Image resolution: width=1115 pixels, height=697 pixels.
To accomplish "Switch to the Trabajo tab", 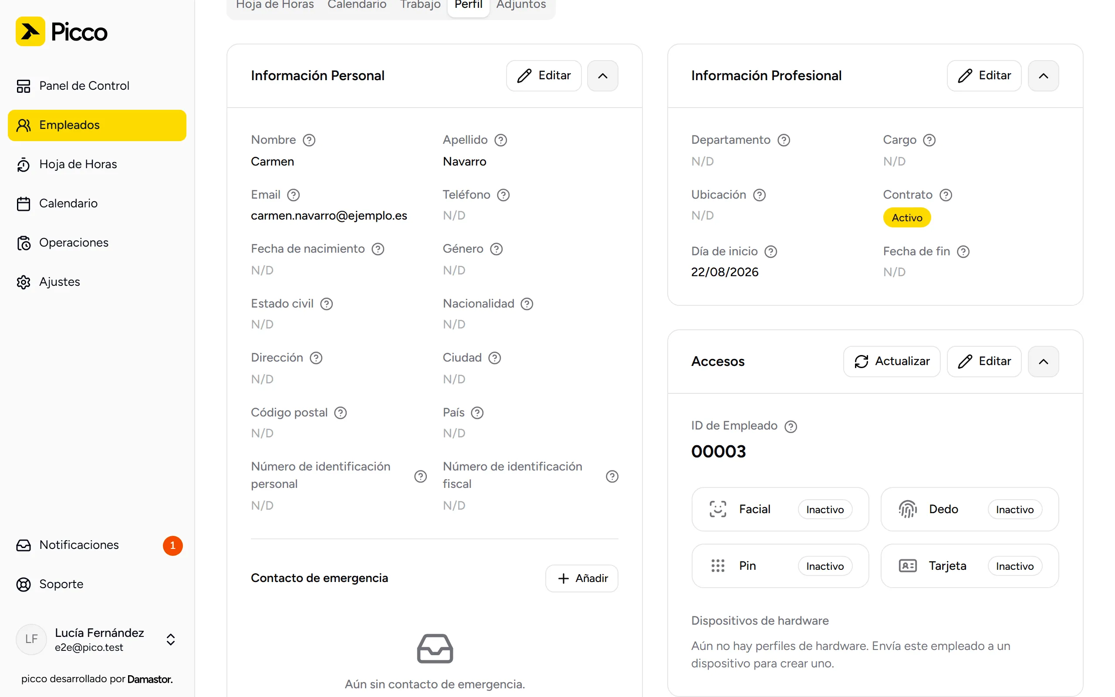I will pyautogui.click(x=420, y=5).
